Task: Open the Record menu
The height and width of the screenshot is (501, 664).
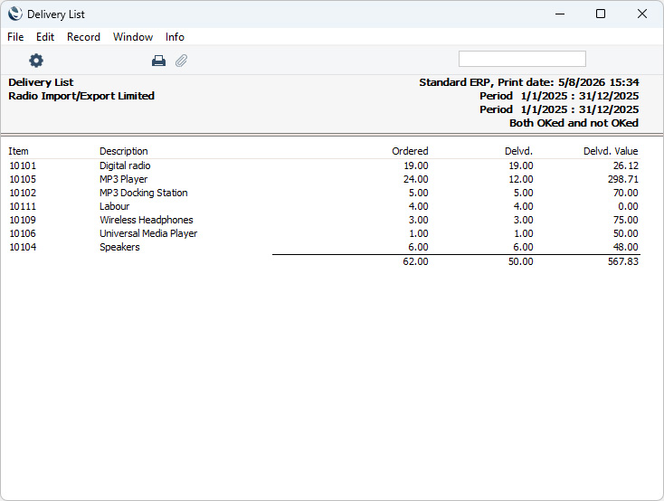Action: pos(83,37)
